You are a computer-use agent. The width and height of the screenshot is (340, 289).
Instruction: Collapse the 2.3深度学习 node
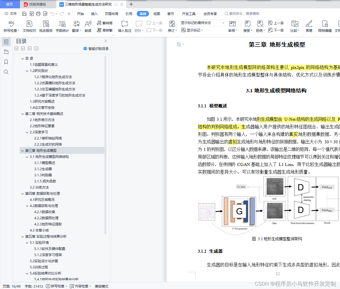(27, 132)
